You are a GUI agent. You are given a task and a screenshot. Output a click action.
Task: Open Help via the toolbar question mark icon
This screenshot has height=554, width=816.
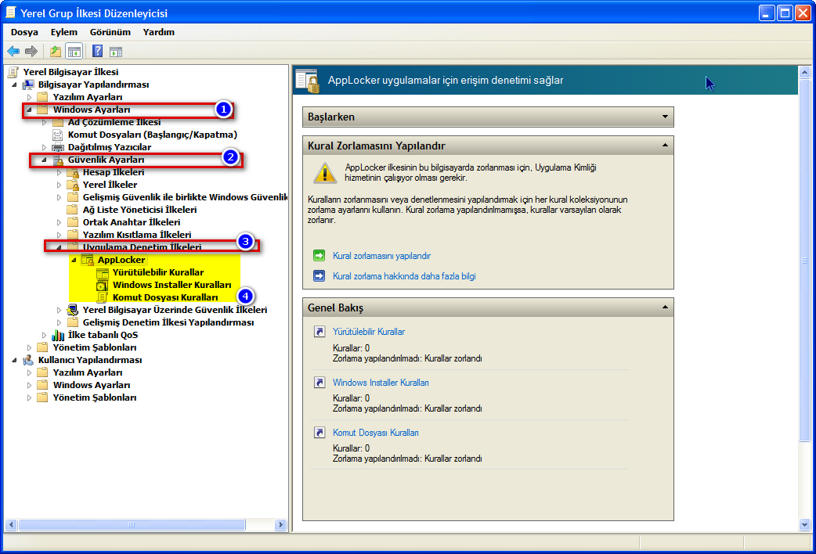(97, 51)
